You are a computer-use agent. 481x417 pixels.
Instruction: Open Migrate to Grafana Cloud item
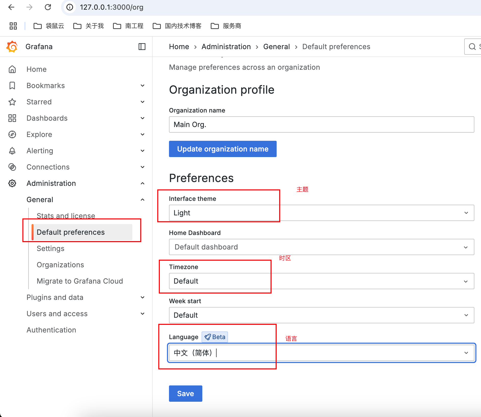pyautogui.click(x=80, y=281)
